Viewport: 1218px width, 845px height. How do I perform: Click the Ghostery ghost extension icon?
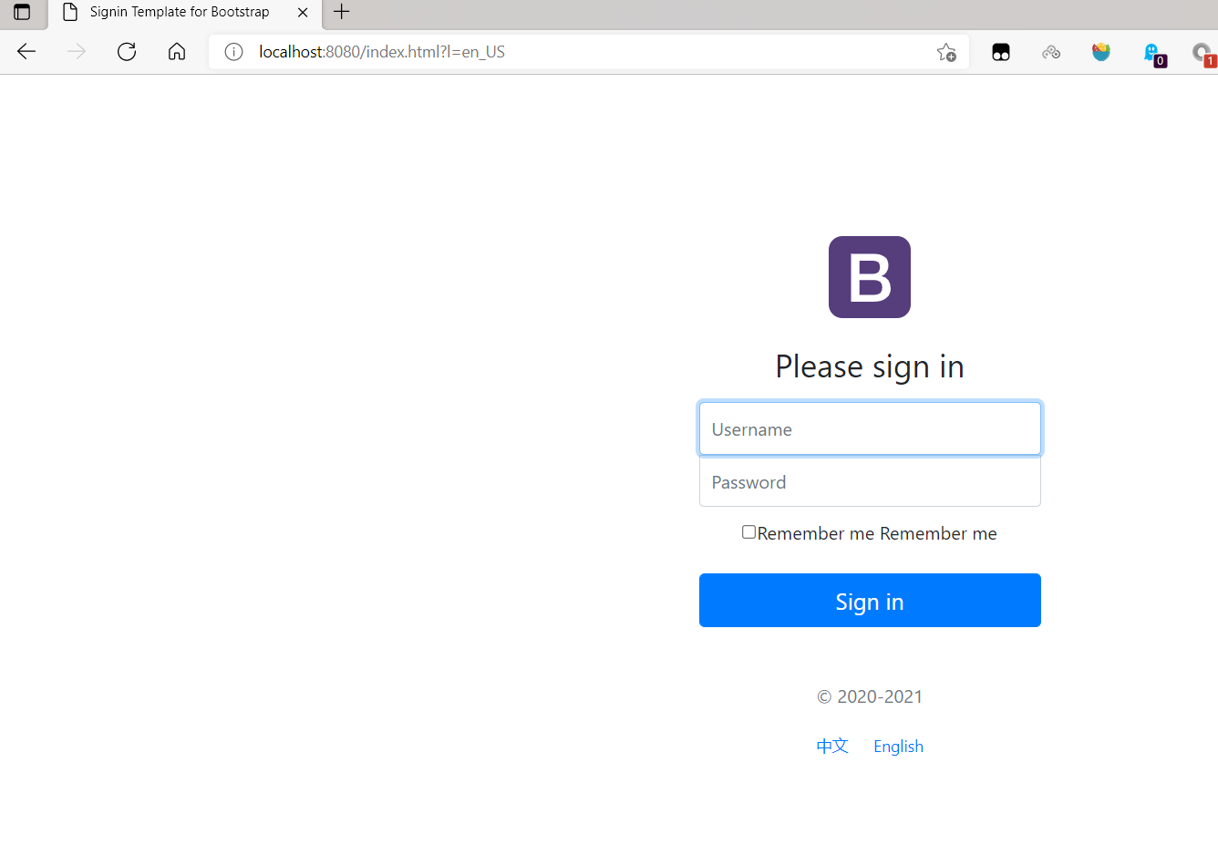click(1152, 53)
